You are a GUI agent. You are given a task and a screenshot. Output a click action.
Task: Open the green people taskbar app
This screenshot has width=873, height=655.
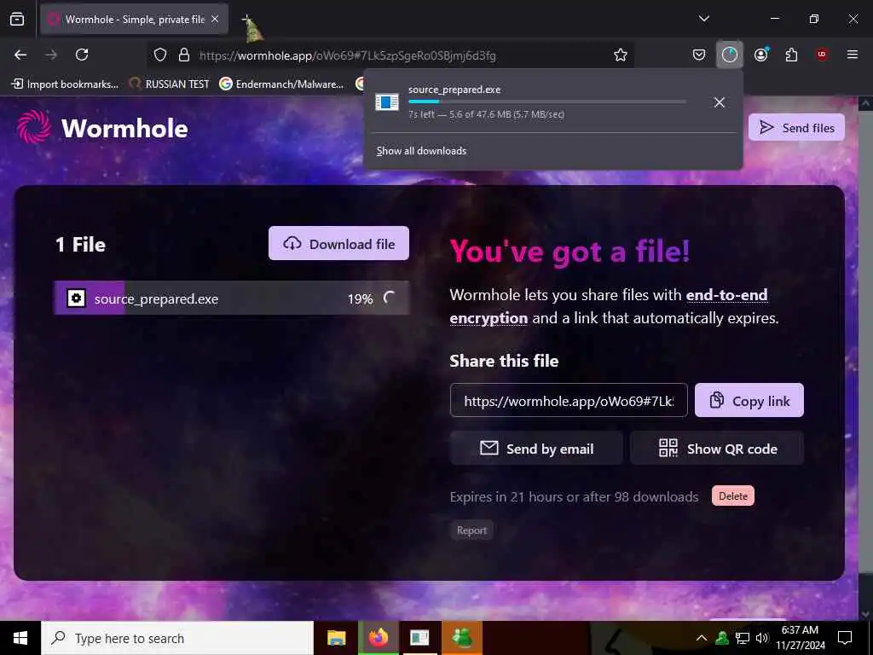tap(461, 638)
